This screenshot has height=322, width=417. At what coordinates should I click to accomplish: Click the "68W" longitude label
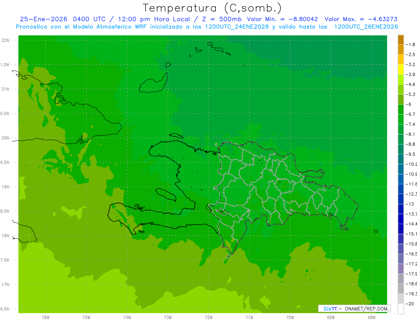coord(371,317)
